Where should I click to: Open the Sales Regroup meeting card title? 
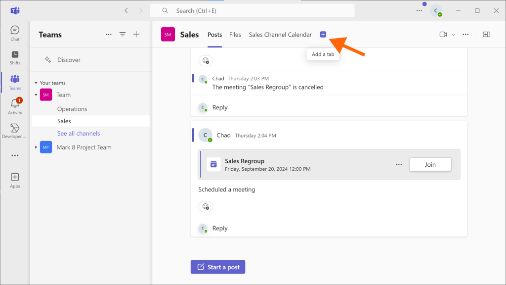[245, 161]
